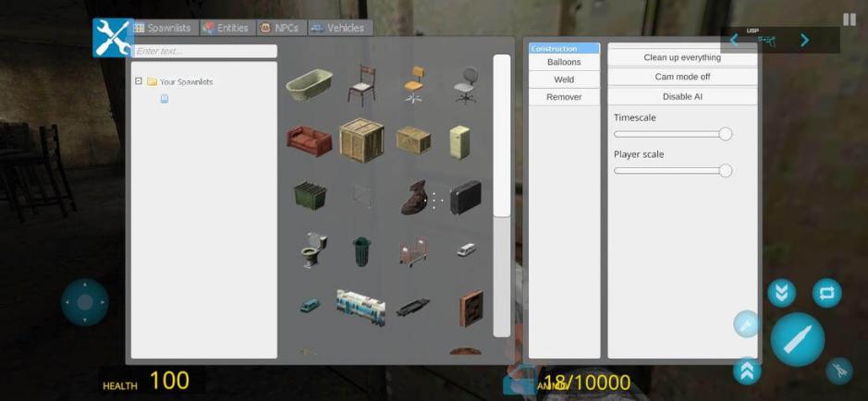
Task: Adjust the Timescale slider handle
Action: click(x=725, y=134)
